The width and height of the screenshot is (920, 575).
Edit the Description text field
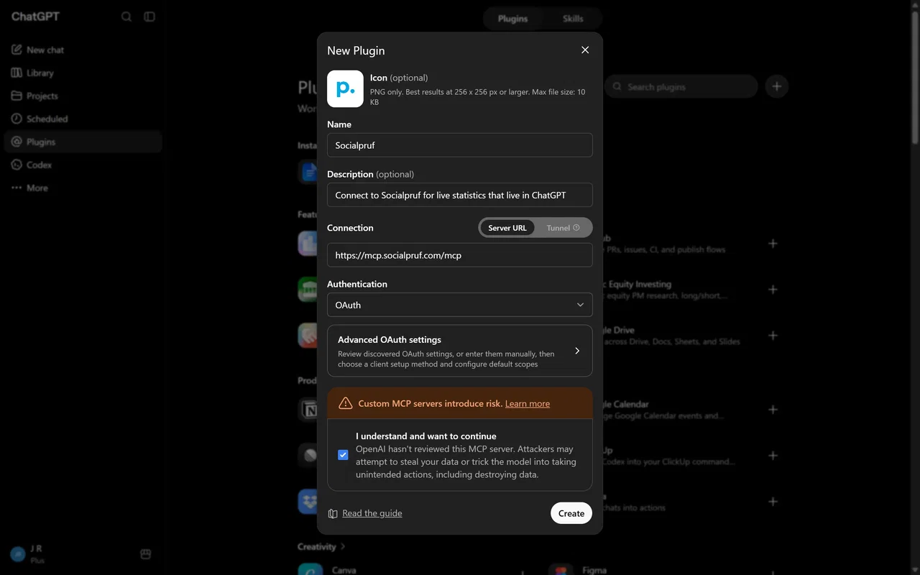click(460, 195)
